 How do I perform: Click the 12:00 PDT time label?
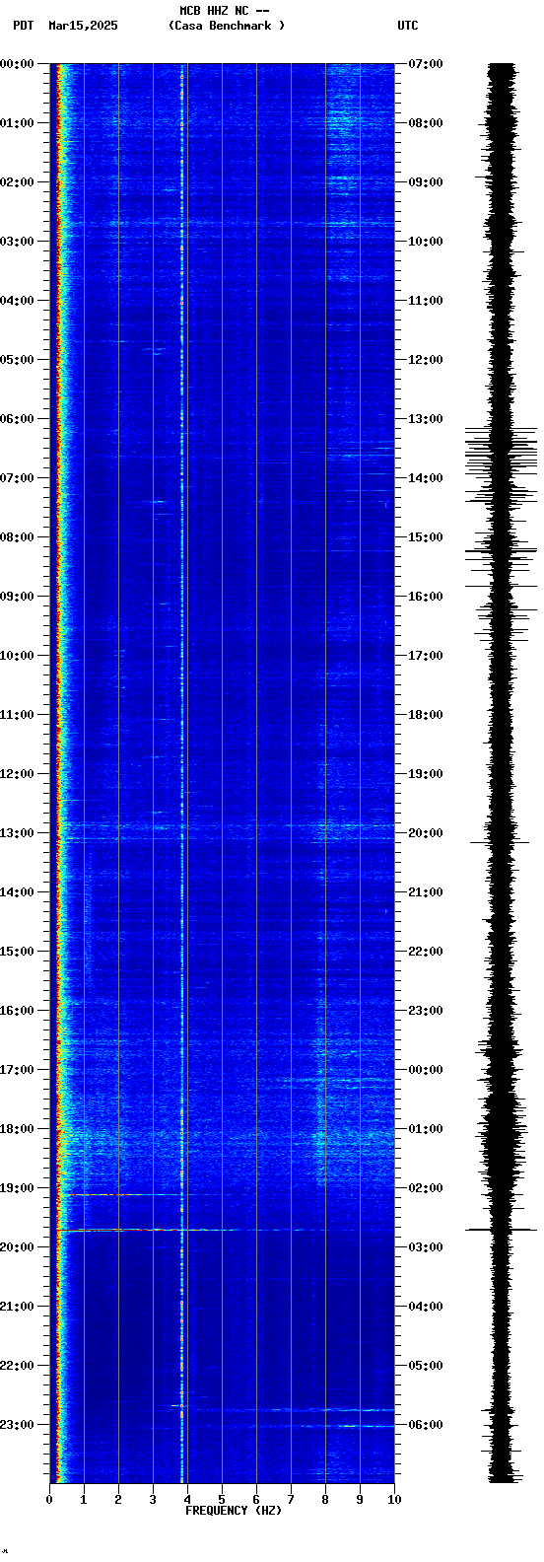(17, 774)
